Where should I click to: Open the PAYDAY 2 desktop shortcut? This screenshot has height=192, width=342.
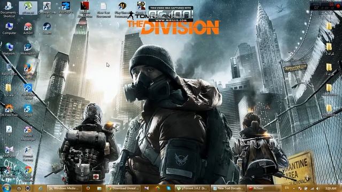point(66,8)
